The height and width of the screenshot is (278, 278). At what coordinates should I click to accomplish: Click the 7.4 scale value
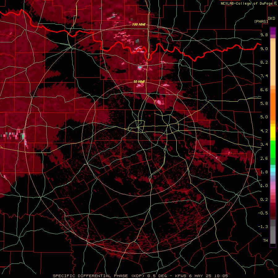(264, 76)
